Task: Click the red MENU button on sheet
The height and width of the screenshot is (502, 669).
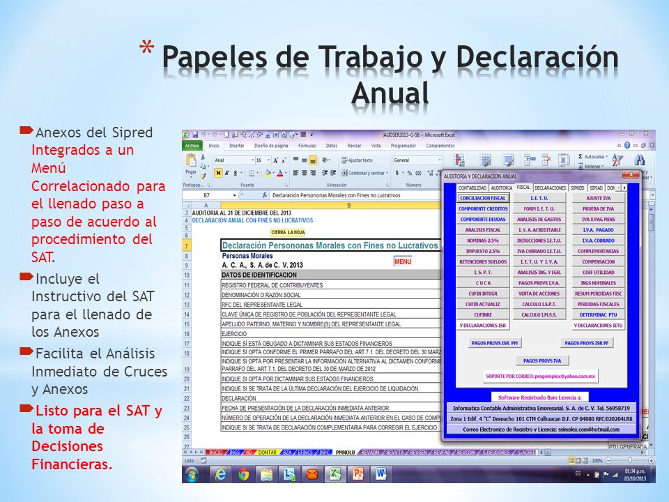Action: tap(403, 261)
